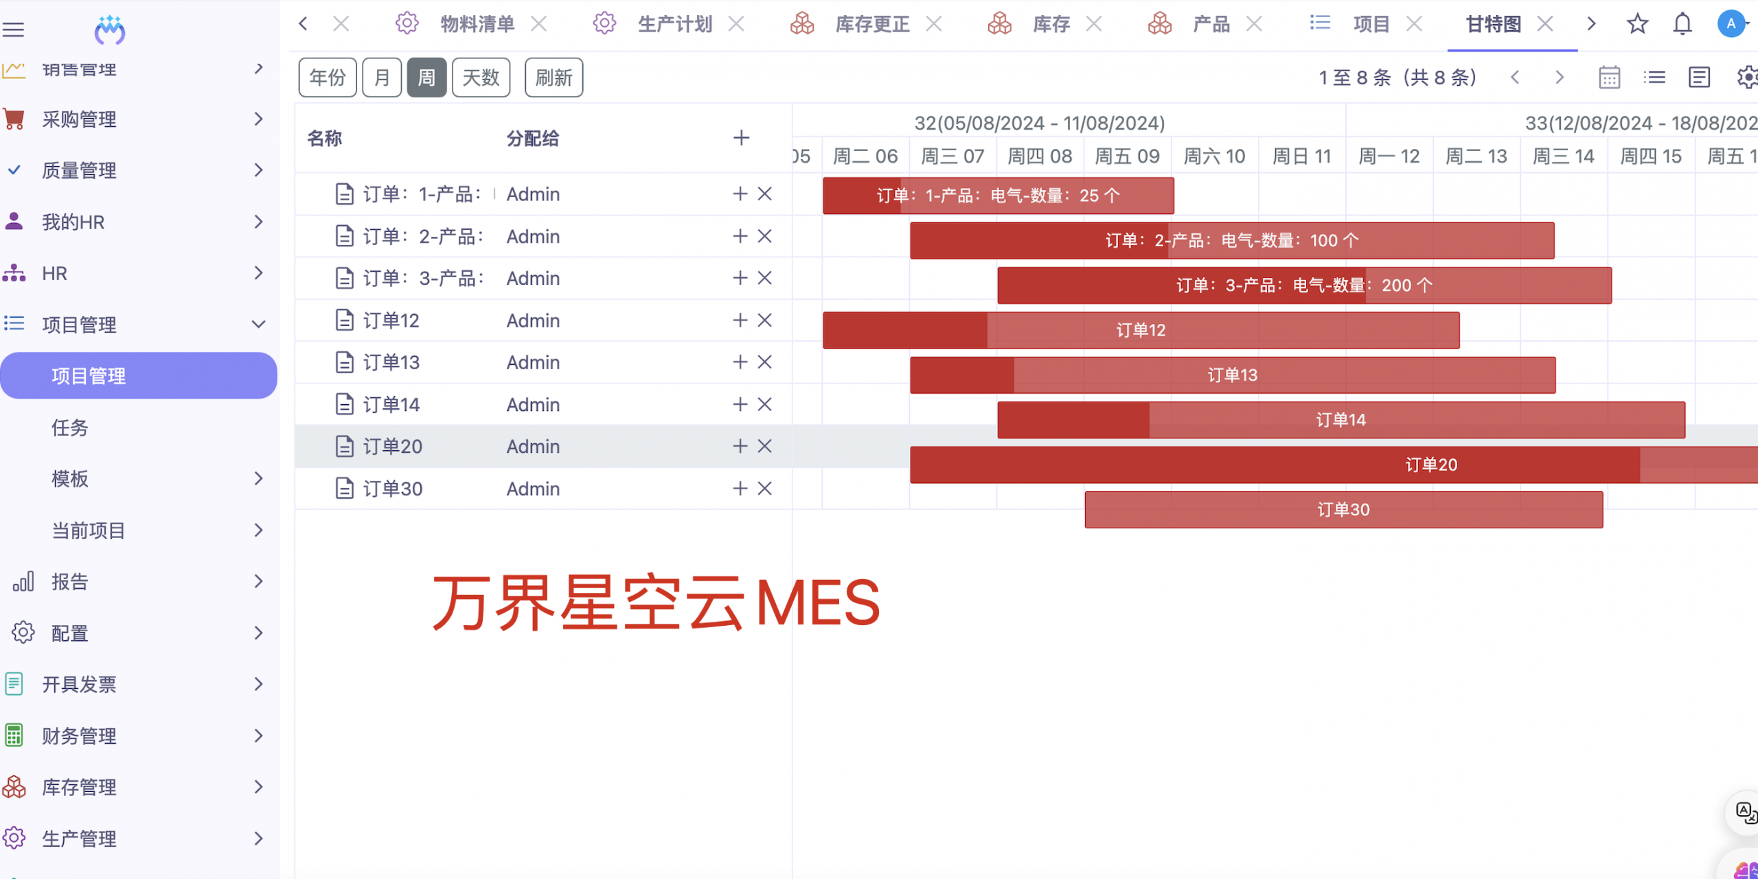Image resolution: width=1758 pixels, height=879 pixels.
Task: Switch to list view icon
Action: tap(1655, 78)
